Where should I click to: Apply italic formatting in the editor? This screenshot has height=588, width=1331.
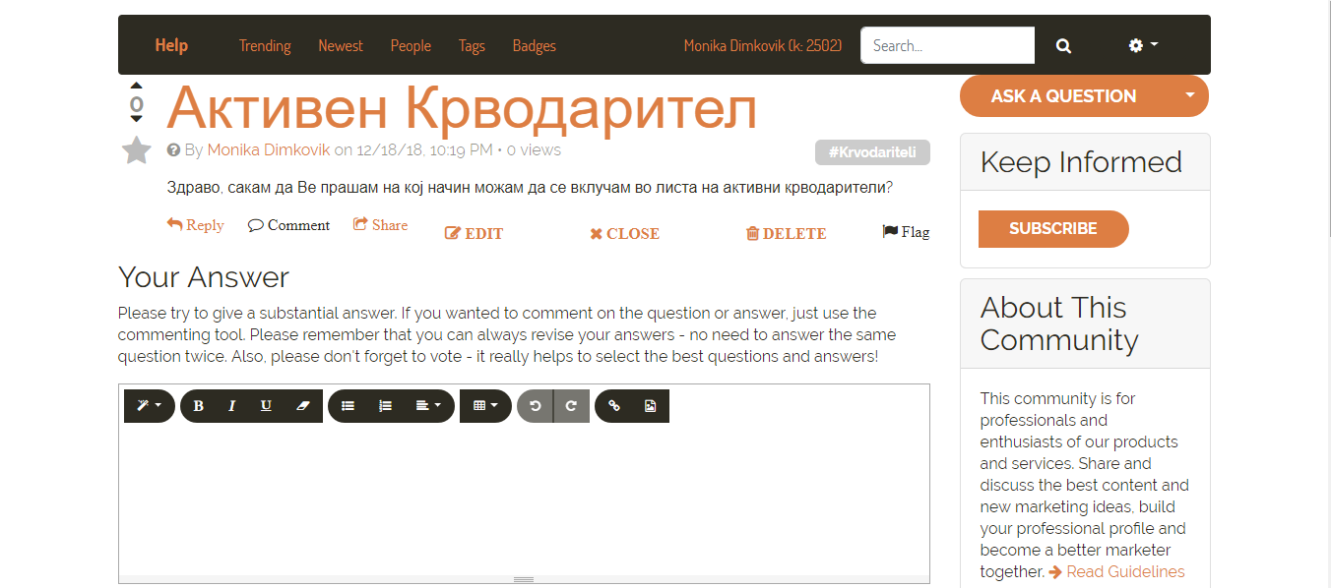pyautogui.click(x=232, y=406)
